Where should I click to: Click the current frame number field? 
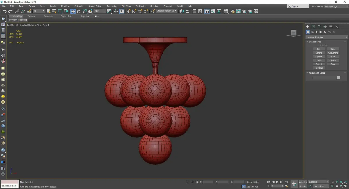click(277, 186)
